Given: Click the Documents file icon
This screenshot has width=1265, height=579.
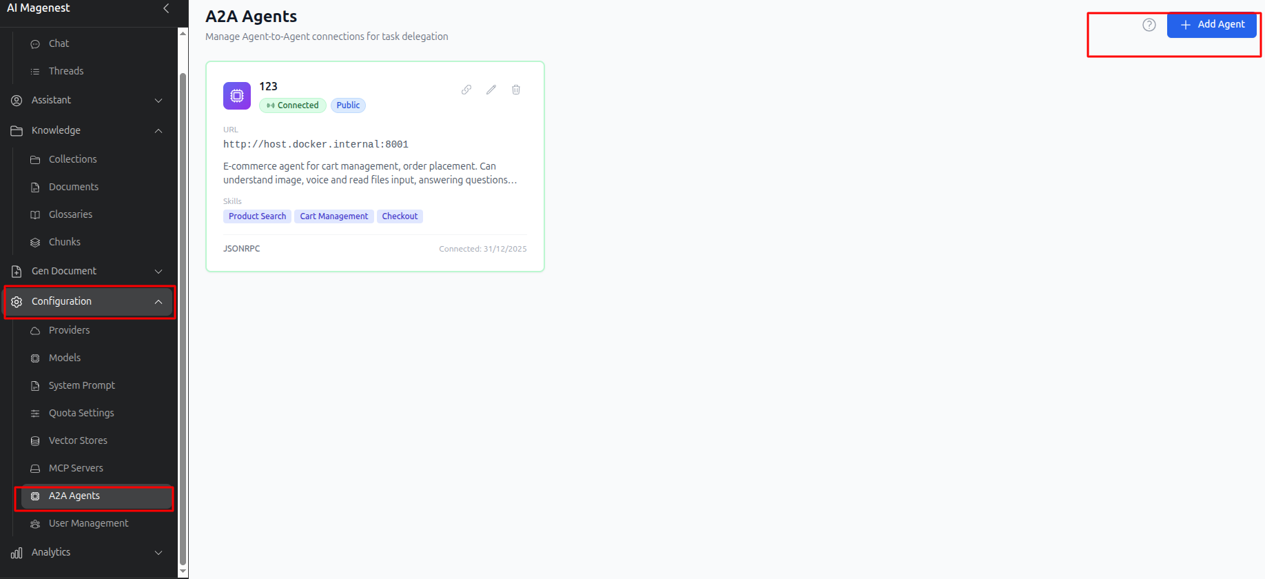Looking at the screenshot, I should click(x=35, y=187).
